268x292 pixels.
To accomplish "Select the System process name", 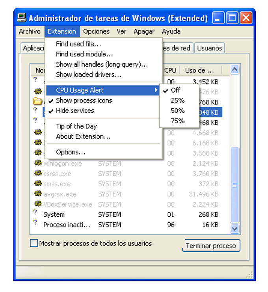I will [54, 215].
